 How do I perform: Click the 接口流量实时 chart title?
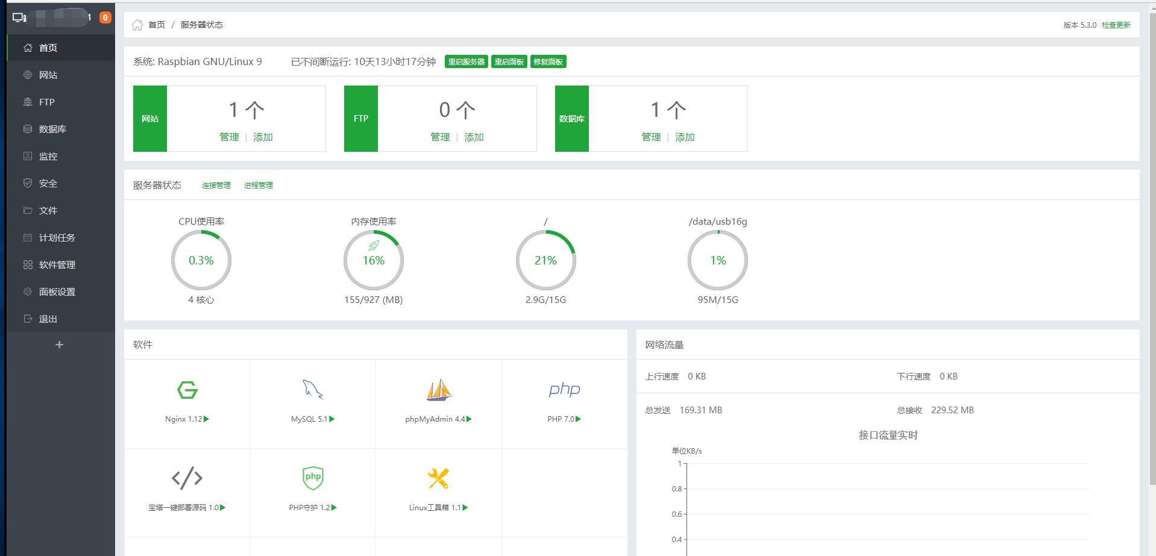(888, 435)
